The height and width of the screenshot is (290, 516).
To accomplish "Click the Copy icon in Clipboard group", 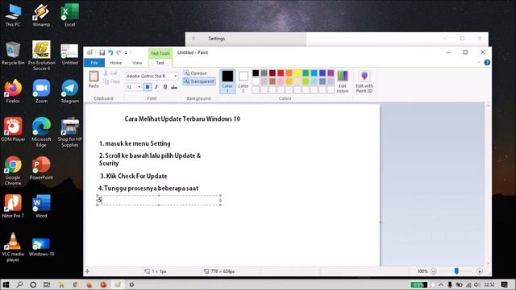I will [x=106, y=81].
